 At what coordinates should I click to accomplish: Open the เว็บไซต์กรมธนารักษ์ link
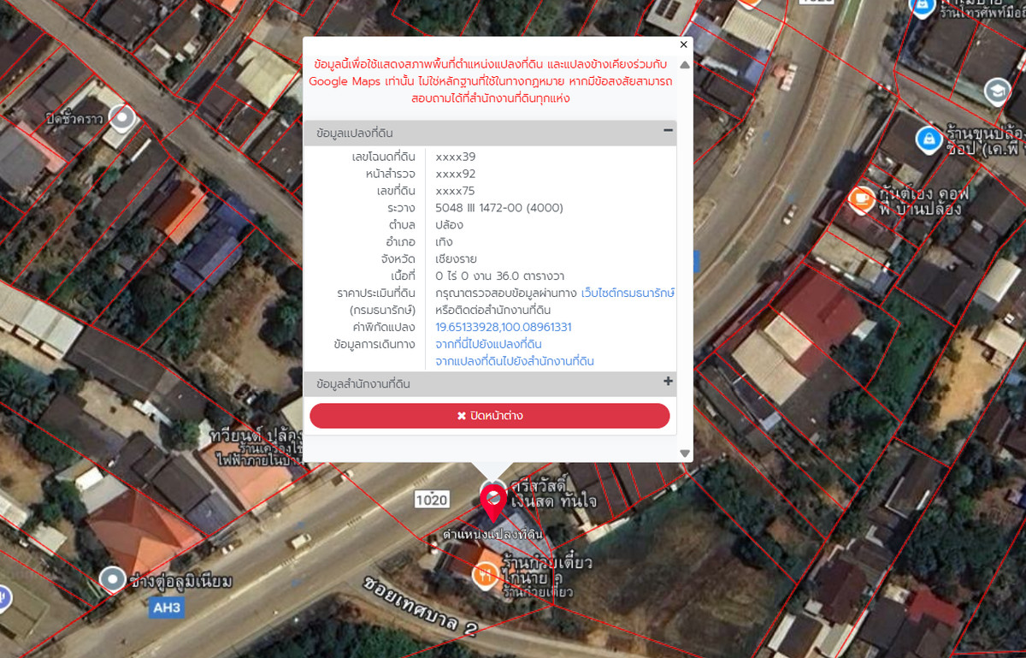point(628,293)
